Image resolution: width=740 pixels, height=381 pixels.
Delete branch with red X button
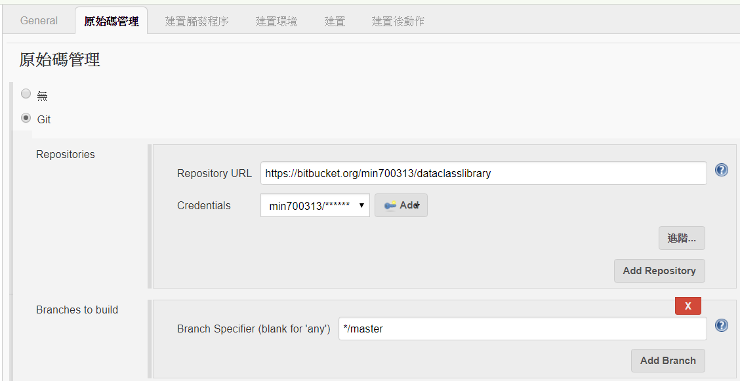pyautogui.click(x=688, y=306)
